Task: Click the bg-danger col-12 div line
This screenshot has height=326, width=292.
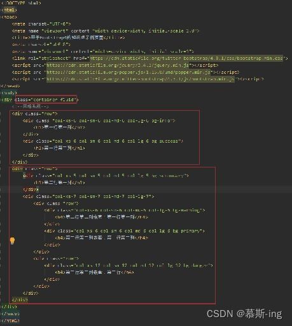Action: click(x=129, y=266)
